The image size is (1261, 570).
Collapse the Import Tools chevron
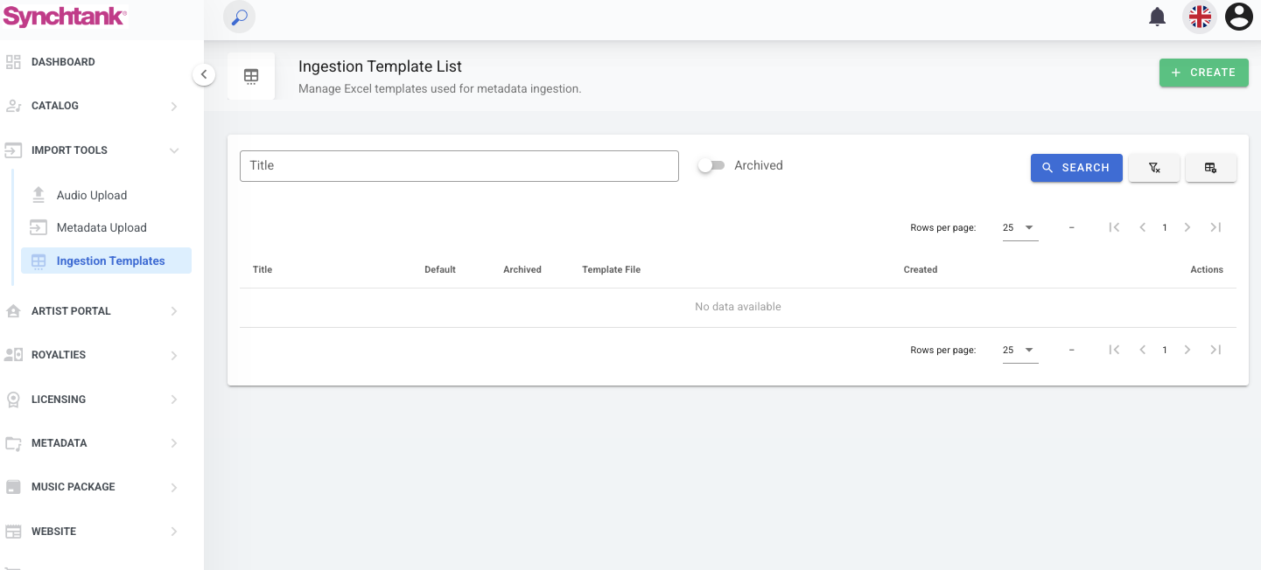(x=174, y=150)
